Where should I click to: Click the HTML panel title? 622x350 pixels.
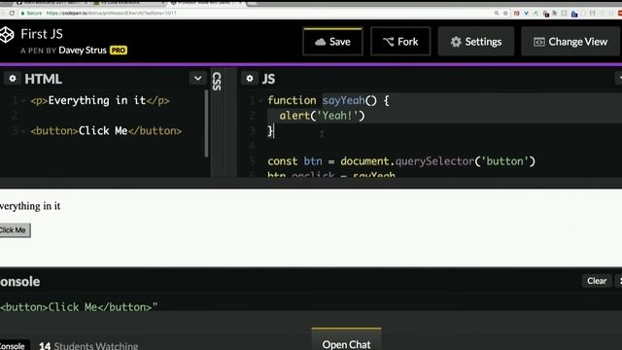(43, 79)
